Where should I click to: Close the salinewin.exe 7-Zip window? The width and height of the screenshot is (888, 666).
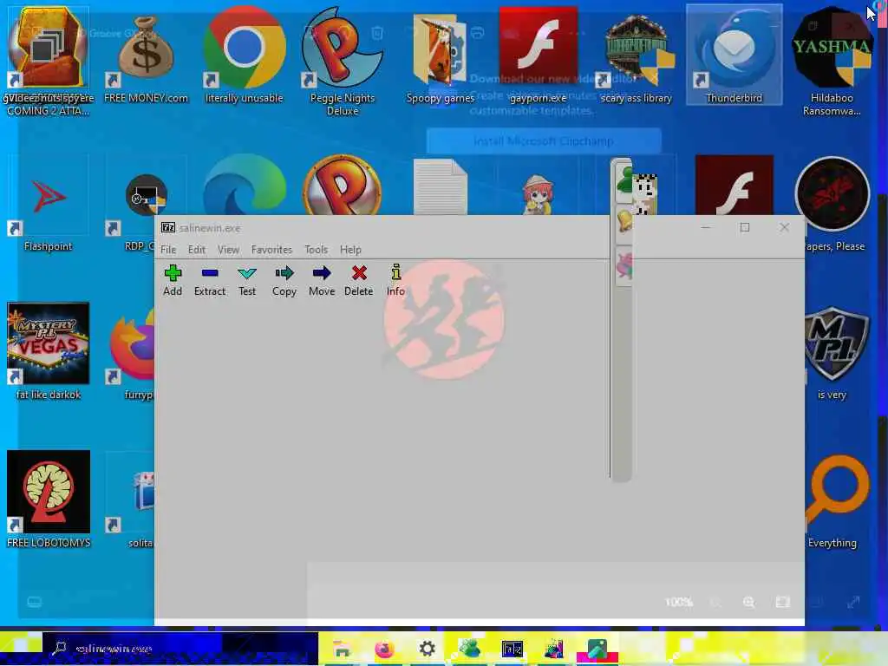click(x=784, y=228)
